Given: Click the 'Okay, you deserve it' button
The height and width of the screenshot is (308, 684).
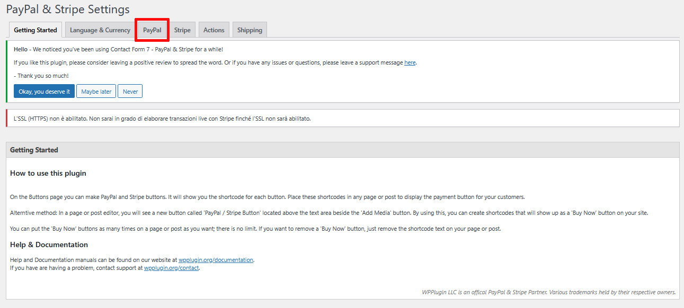Looking at the screenshot, I should (44, 91).
